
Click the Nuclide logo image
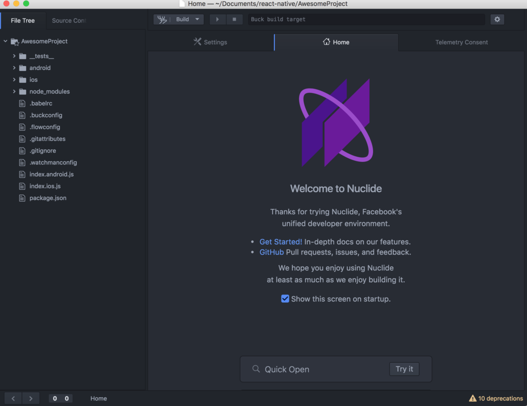(x=336, y=122)
